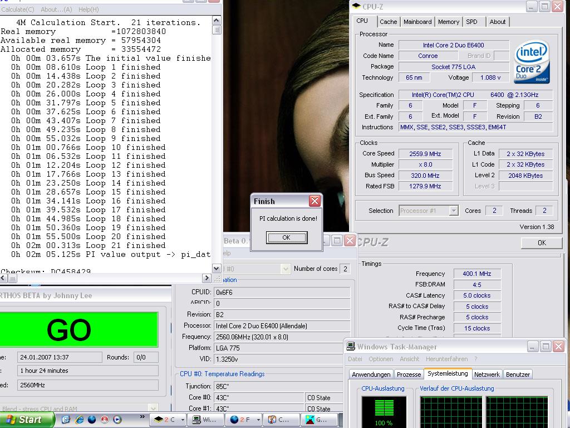Open the Help(H) menu in Super PI
The height and width of the screenshot is (428, 570).
point(89,9)
